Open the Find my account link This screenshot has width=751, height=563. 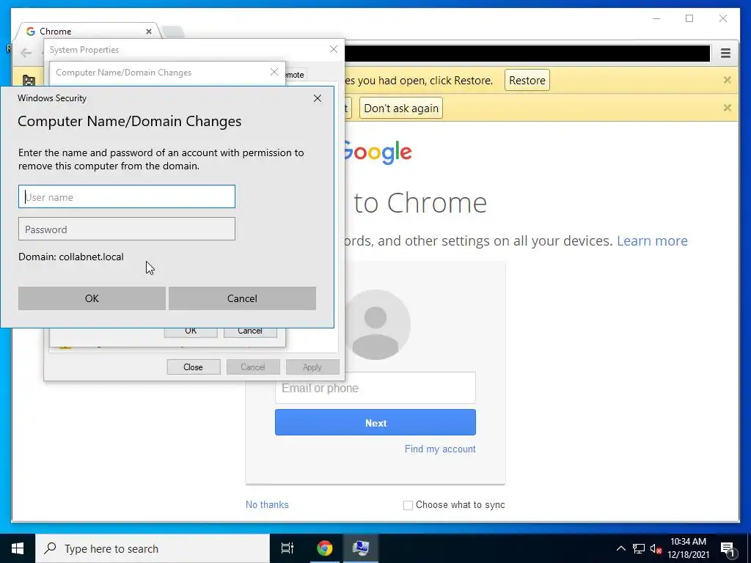(440, 449)
